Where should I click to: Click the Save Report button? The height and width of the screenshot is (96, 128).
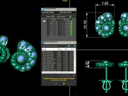[64, 17]
